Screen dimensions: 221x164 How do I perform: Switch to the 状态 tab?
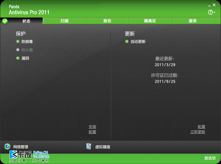[26, 21]
